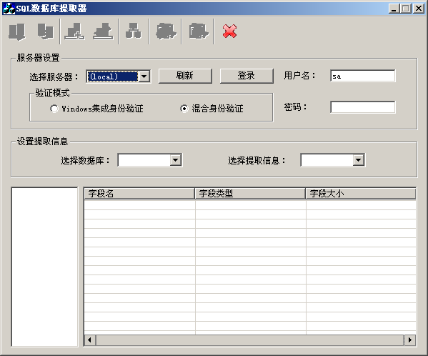This screenshot has width=428, height=356.
Task: Click the red X exit icon
Action: [x=229, y=31]
